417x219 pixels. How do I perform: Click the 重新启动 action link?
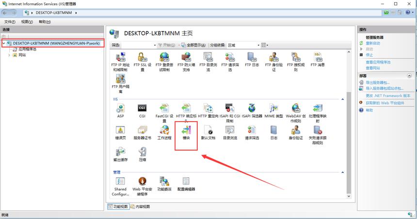373,43
